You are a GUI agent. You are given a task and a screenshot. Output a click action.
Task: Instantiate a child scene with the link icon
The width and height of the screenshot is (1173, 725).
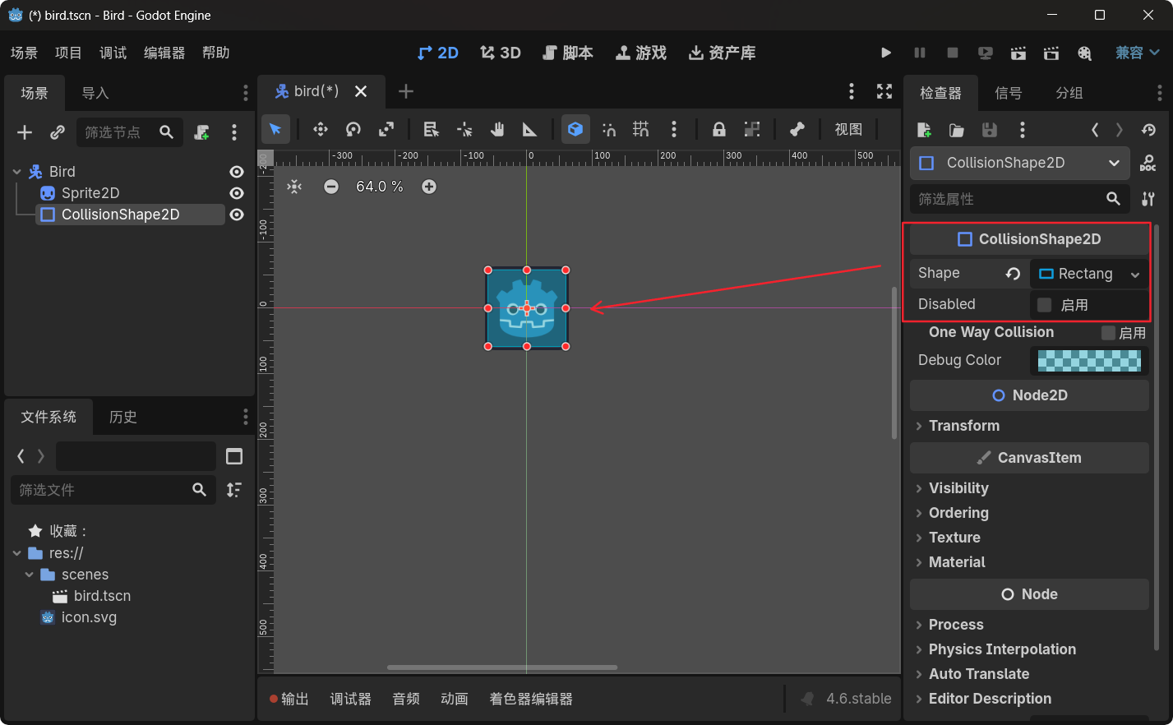[58, 132]
